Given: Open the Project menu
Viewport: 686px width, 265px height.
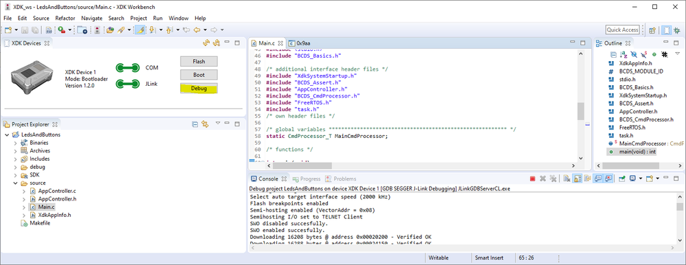Looking at the screenshot, I should point(139,19).
